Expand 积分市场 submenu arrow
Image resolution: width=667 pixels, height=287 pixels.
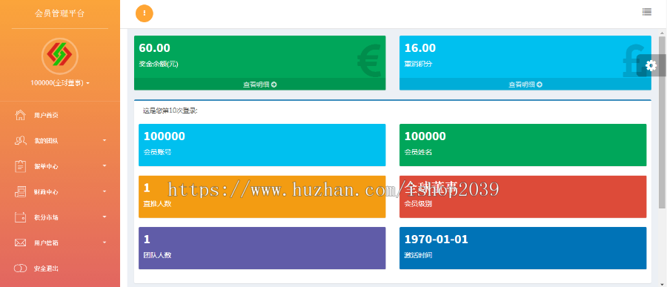[104, 217]
